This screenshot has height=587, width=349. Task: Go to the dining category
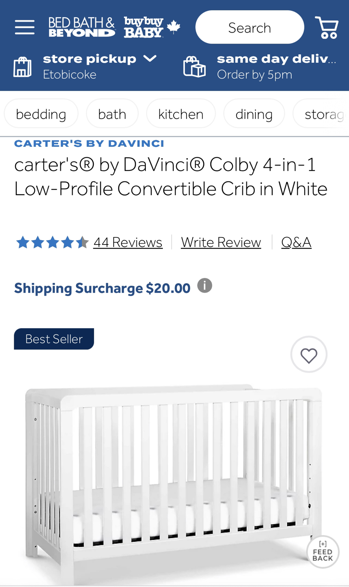[x=254, y=114]
